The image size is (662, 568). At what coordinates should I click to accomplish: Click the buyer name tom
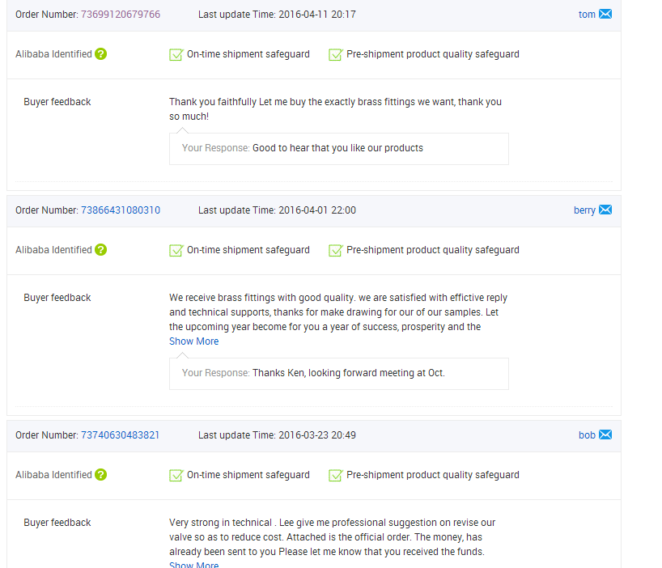pos(587,15)
